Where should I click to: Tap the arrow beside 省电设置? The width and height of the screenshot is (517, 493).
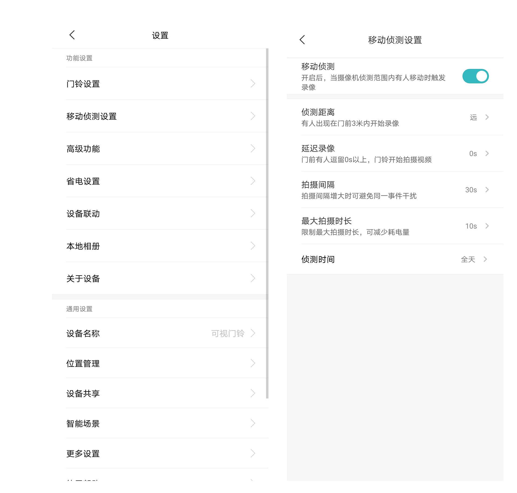click(x=253, y=181)
